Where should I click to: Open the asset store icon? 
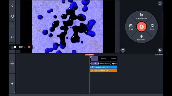point(123,50)
